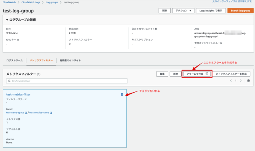Viewport: 255px width, 151px height.
Task: Go to CloudWatch Logs breadcrumb
Action: point(31,2)
